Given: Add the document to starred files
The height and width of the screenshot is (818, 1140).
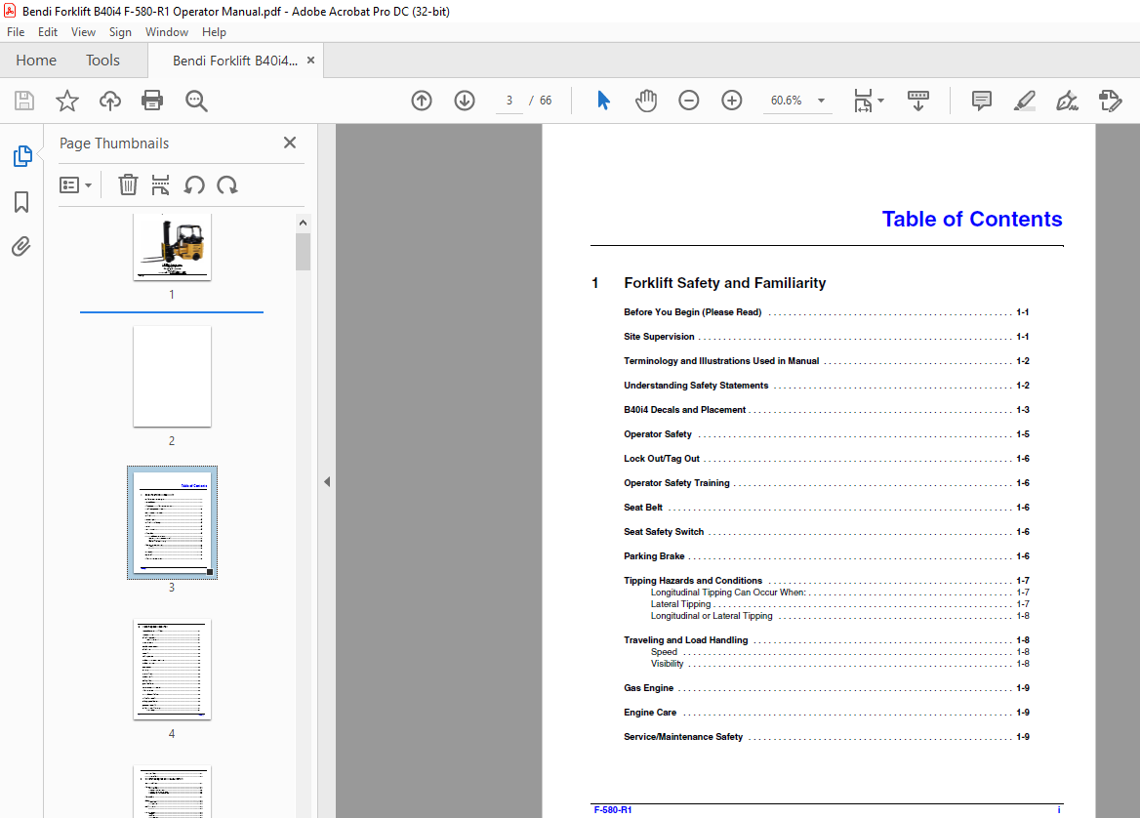Looking at the screenshot, I should [67, 101].
